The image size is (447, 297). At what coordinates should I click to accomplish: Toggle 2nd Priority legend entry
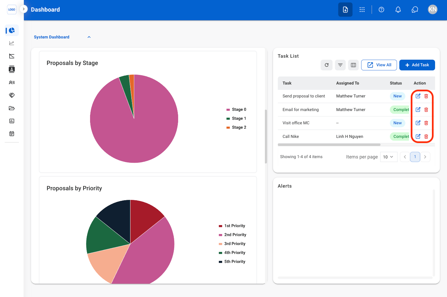click(232, 235)
